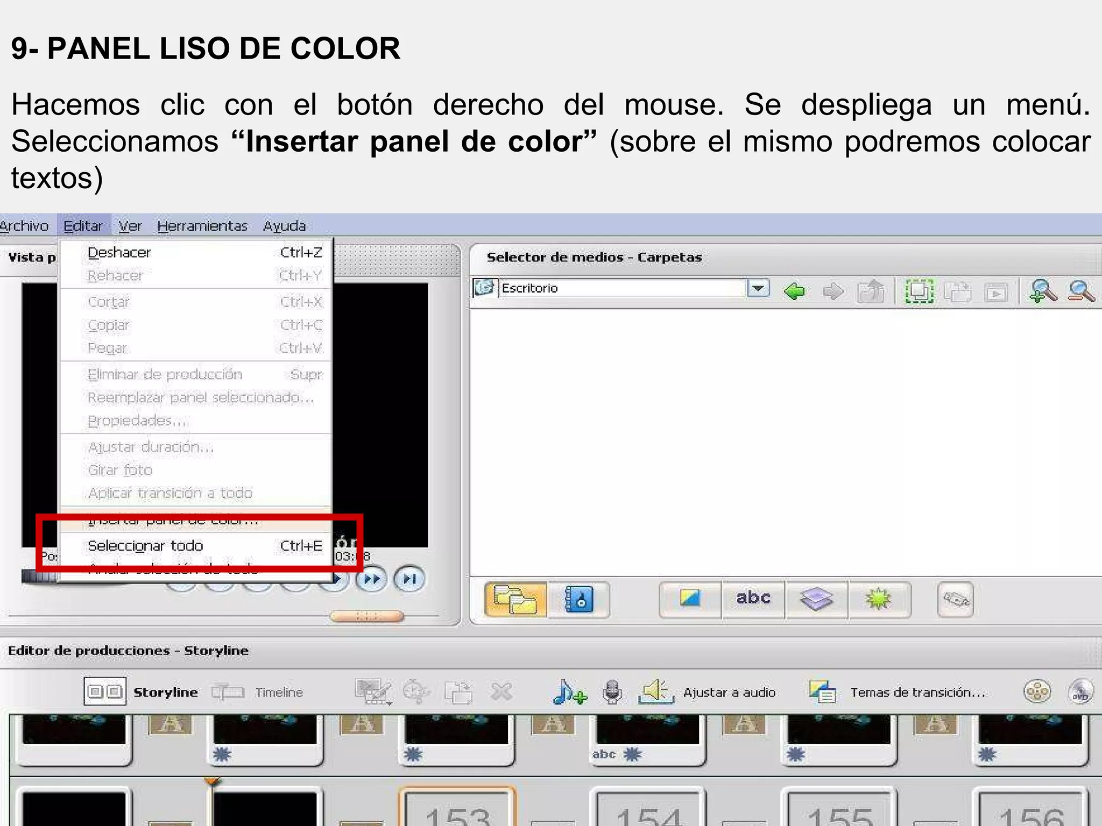
Task: Click the device button at toolbar end
Action: click(x=955, y=599)
